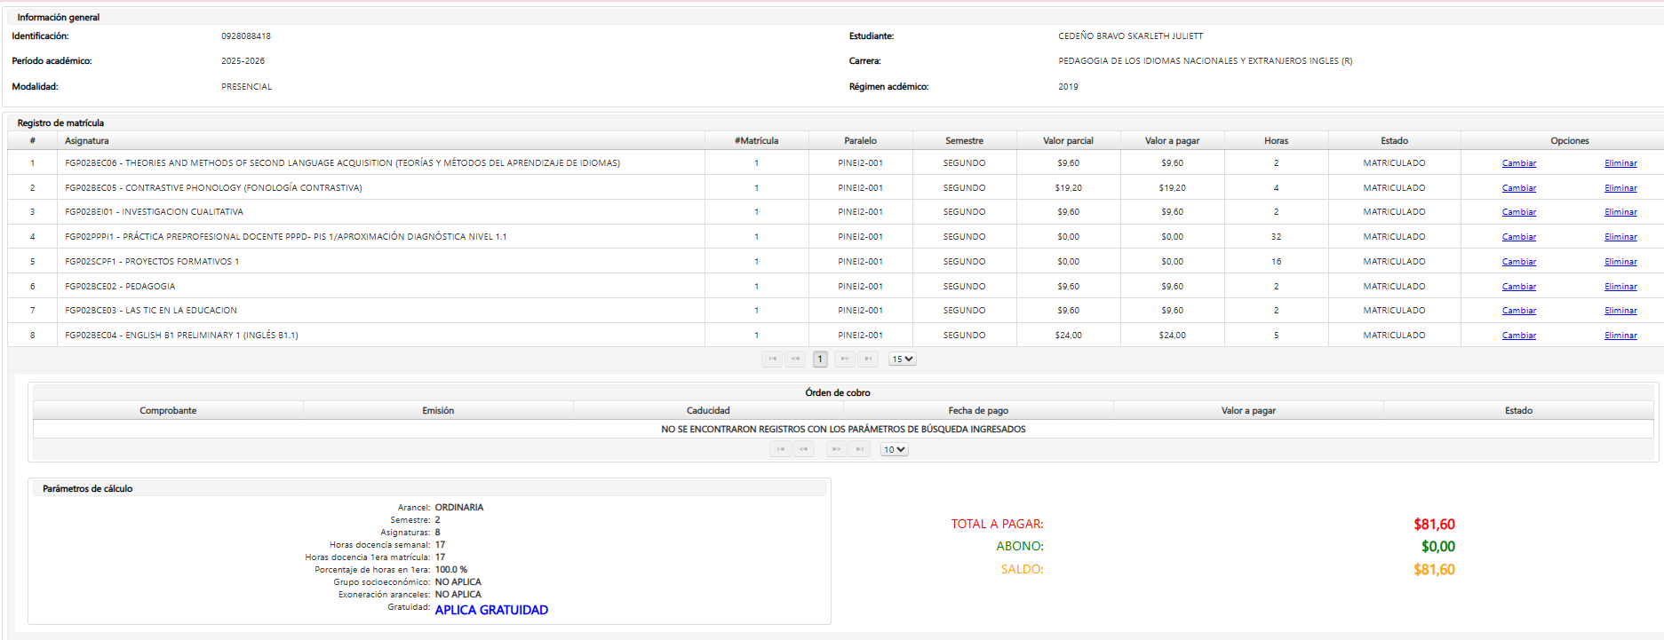1664x640 pixels.
Task: Click Eliminar for Proyectos Formativos 1
Action: 1620,262
